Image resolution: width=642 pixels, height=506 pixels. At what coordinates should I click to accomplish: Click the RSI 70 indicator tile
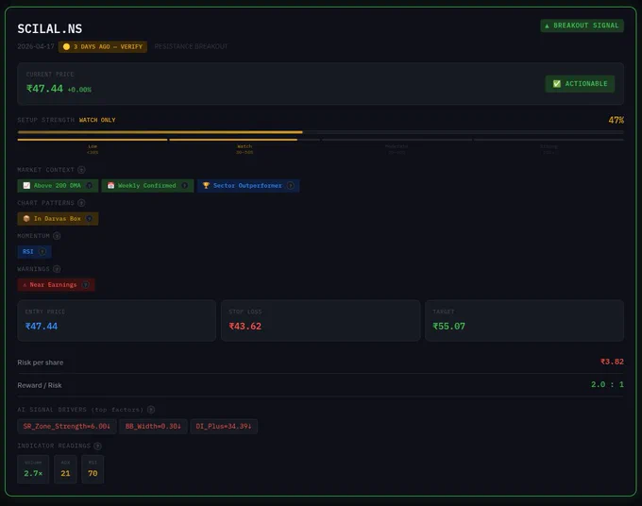coord(93,469)
